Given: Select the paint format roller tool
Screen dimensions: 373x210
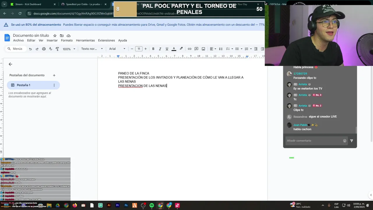Looking at the screenshot, I should [57, 49].
